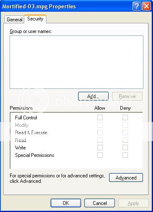Switch to the General tab
The image size is (153, 212).
coord(14,20)
